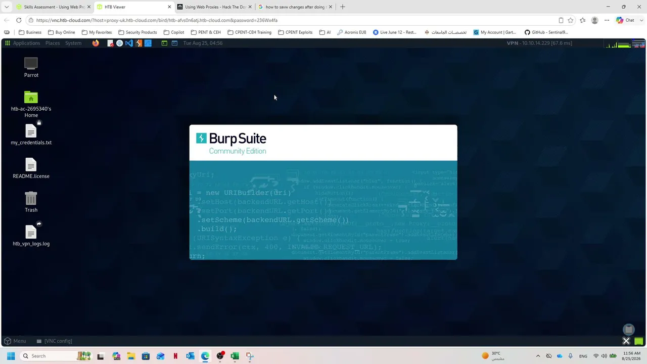Image resolution: width=647 pixels, height=364 pixels.
Task: Open the weather widget showing 30°C
Action: pos(493,356)
